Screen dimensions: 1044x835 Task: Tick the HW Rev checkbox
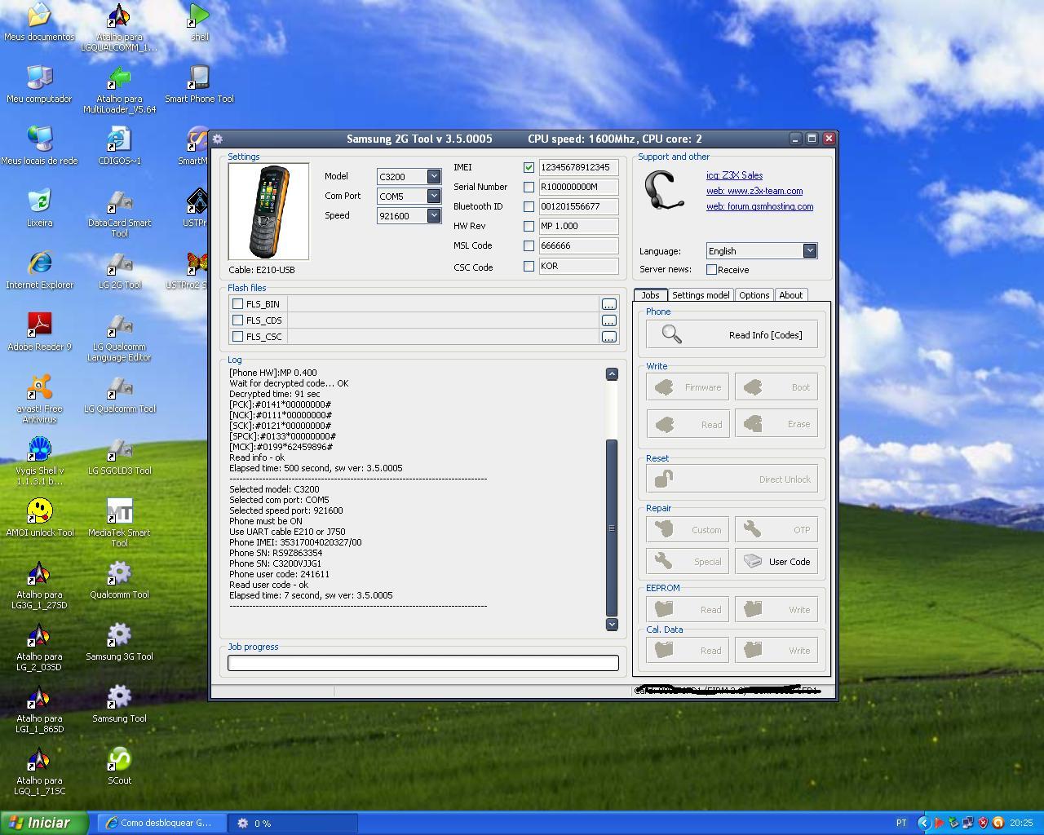click(529, 226)
